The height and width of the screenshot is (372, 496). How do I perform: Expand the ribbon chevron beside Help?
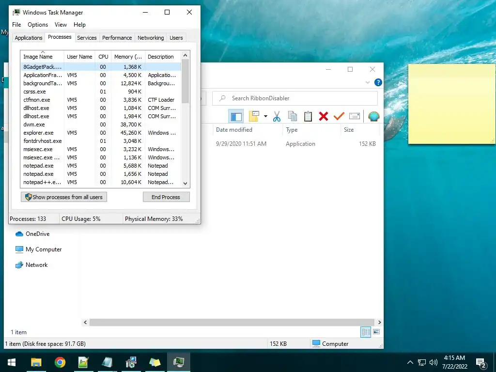pyautogui.click(x=368, y=82)
